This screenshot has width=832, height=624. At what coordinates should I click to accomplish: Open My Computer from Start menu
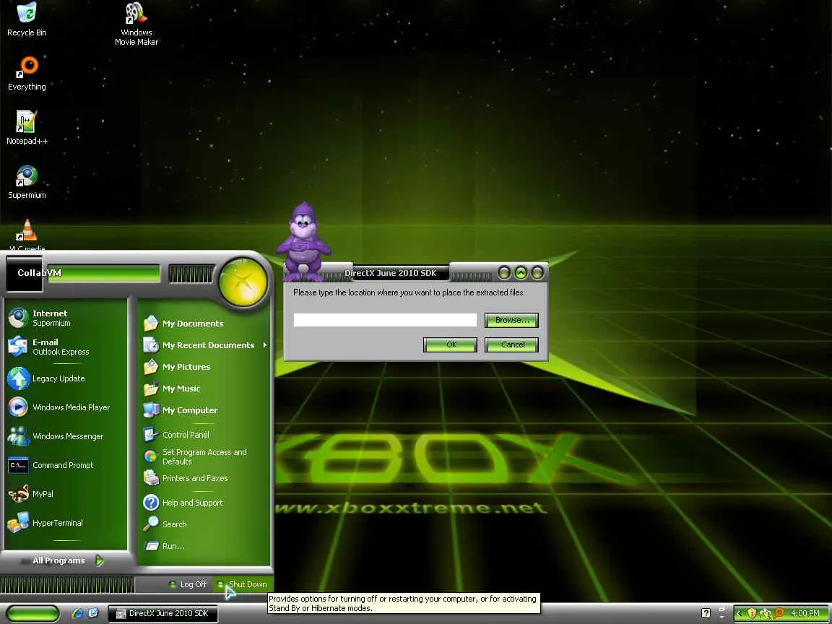(x=204, y=410)
